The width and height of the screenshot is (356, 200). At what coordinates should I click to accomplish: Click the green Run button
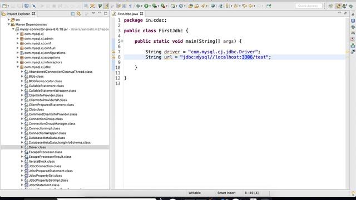click(146, 6)
